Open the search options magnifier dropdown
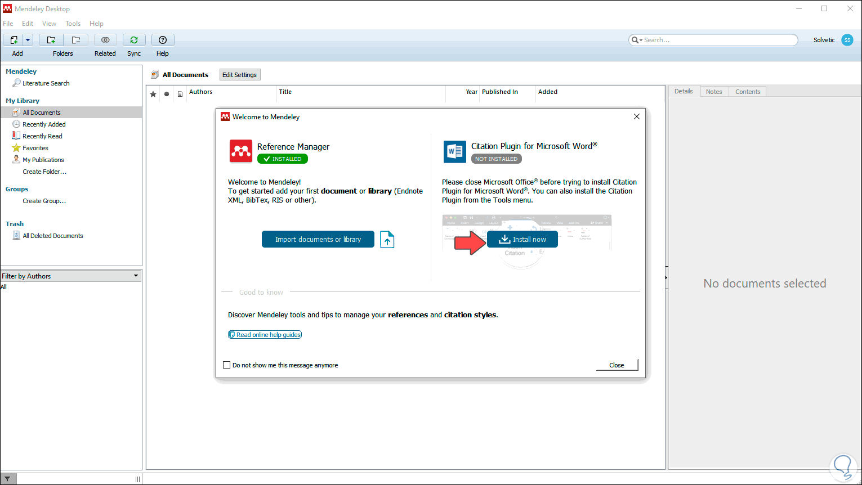Viewport: 862px width, 485px height. 637,40
